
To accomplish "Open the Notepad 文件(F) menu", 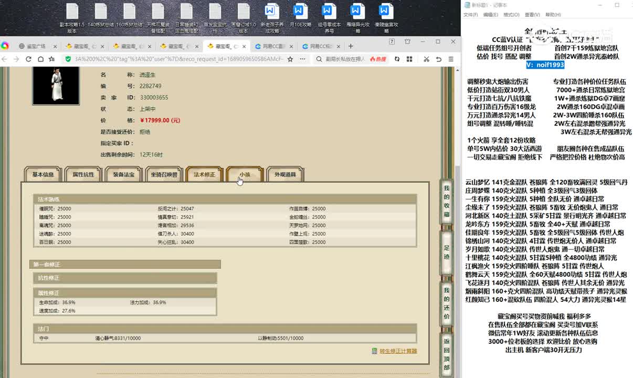I will (x=471, y=15).
